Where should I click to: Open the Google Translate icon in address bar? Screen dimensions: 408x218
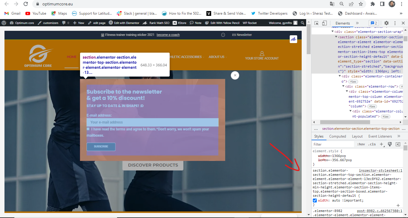tap(332, 4)
